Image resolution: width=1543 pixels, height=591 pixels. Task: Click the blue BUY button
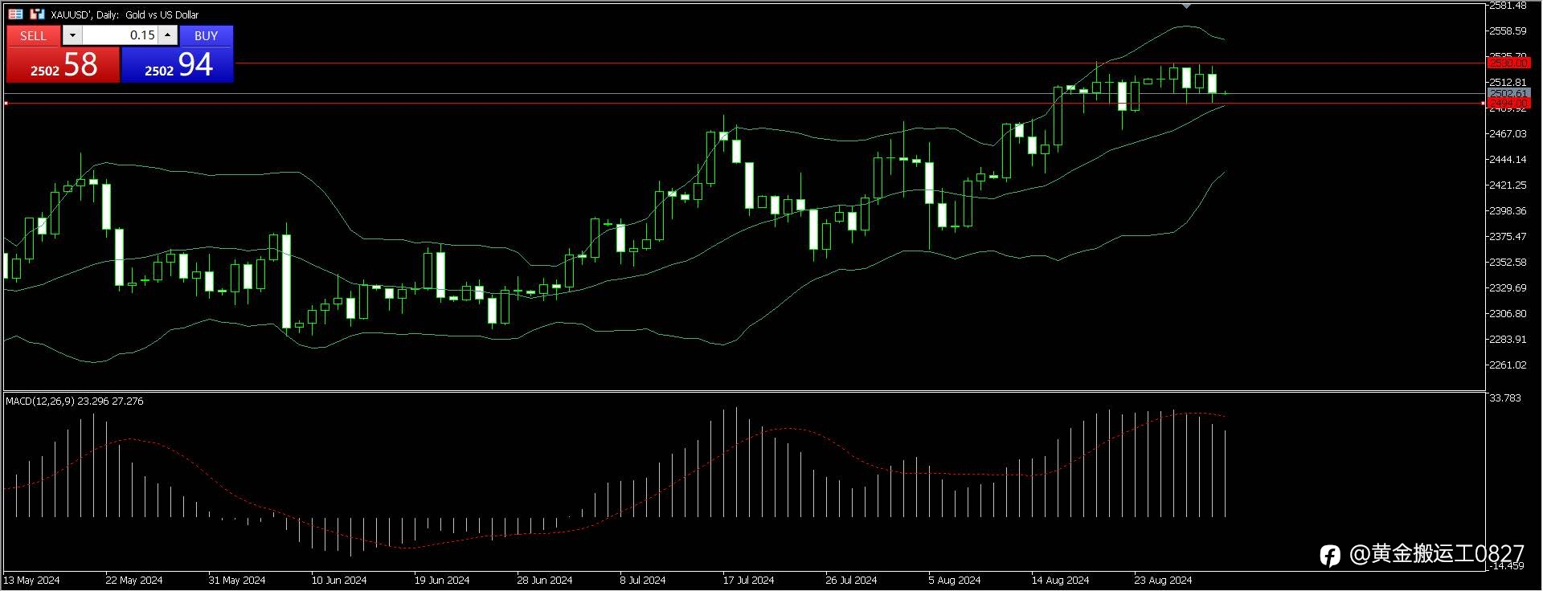tap(206, 35)
